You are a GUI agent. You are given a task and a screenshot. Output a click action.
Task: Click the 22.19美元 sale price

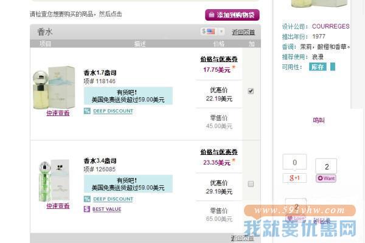click(x=219, y=98)
